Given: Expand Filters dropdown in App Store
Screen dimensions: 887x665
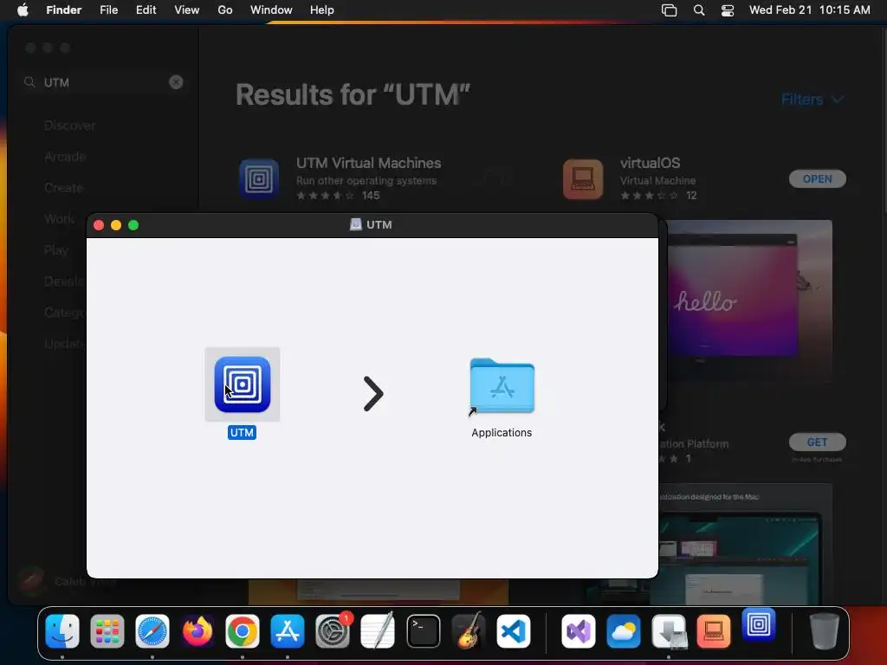Looking at the screenshot, I should 812,100.
